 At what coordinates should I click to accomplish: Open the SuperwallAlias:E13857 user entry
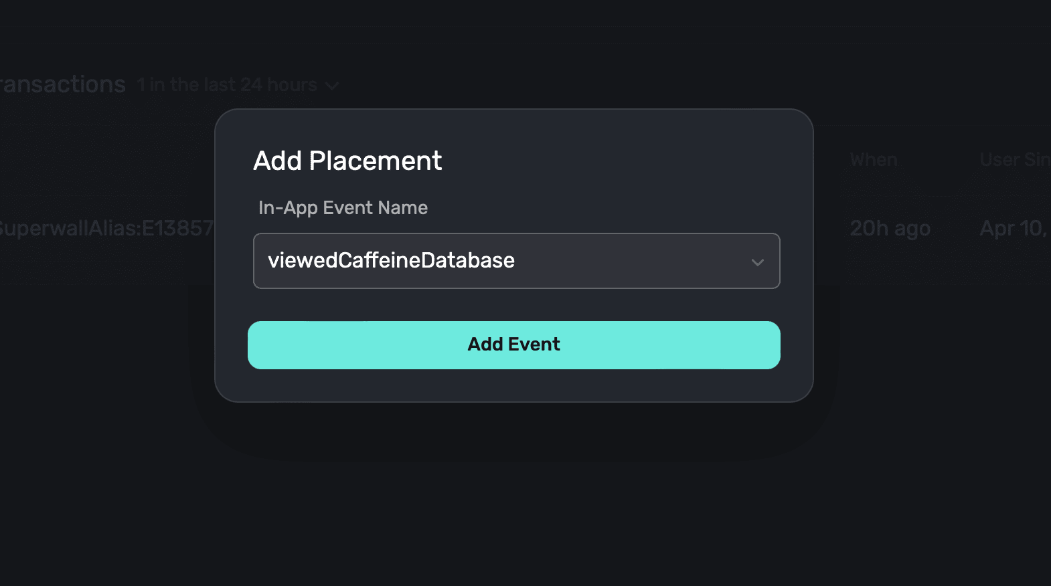click(x=105, y=228)
